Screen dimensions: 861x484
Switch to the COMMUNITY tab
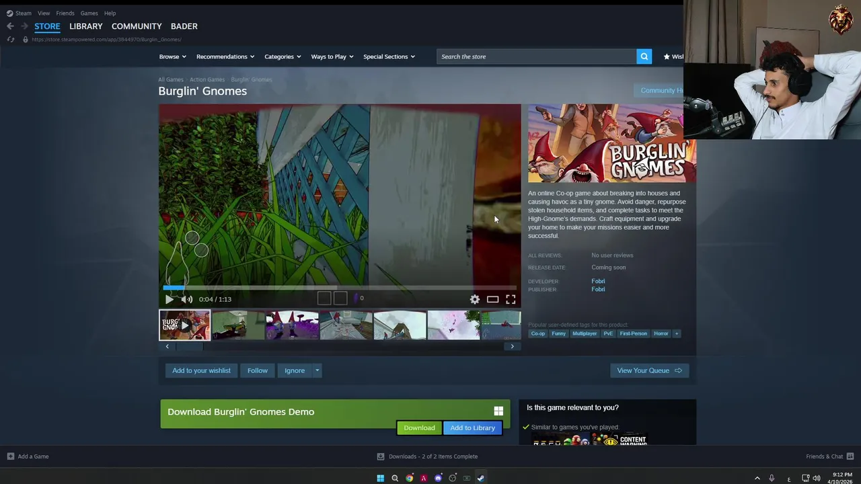[x=137, y=26]
